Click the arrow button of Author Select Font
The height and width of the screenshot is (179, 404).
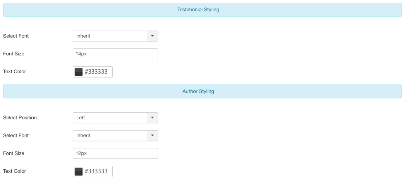[x=152, y=136]
